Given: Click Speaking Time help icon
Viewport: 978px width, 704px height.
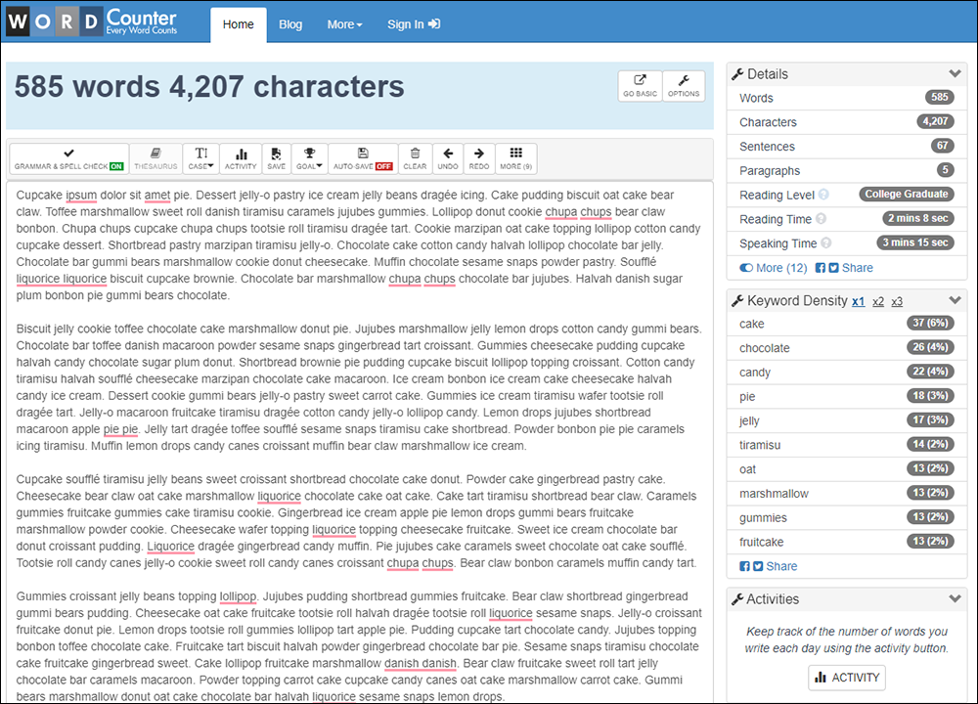Looking at the screenshot, I should coord(825,243).
